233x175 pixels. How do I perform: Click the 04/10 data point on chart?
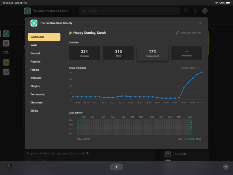coord(202,72)
